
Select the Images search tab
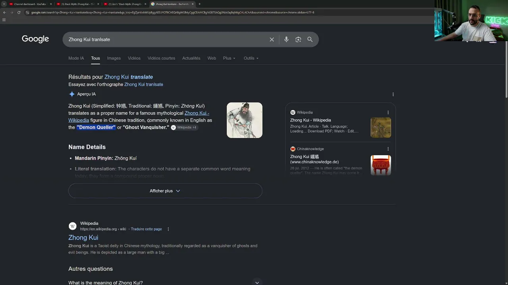(114, 58)
